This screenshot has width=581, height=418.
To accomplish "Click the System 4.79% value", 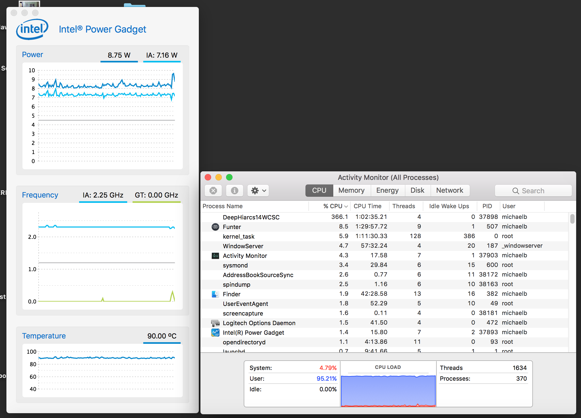I will click(328, 368).
